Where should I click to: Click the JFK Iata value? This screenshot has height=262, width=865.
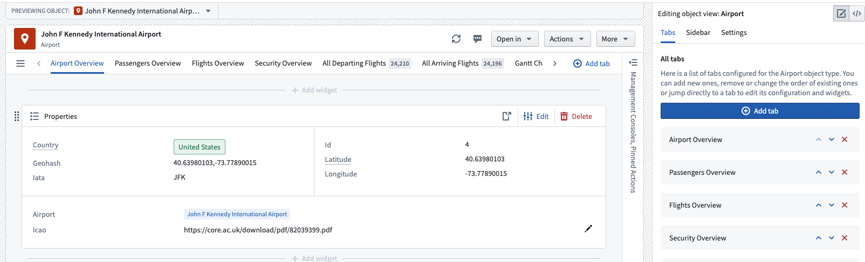coord(180,177)
